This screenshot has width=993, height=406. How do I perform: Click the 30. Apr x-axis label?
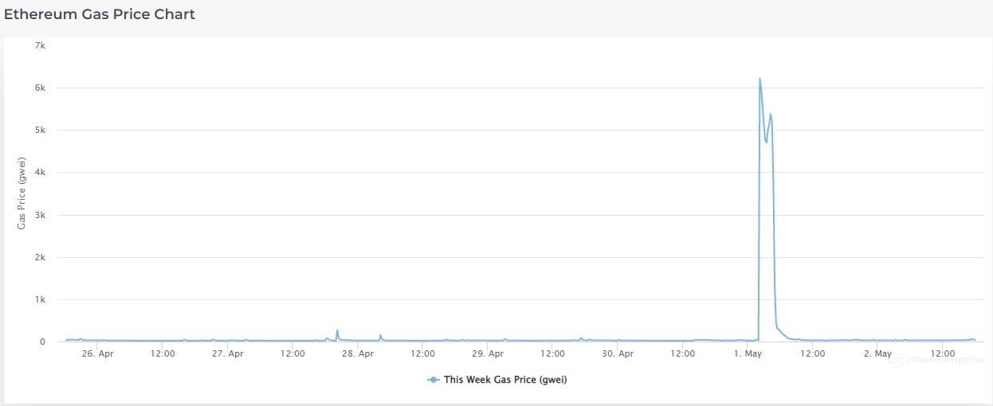point(618,353)
